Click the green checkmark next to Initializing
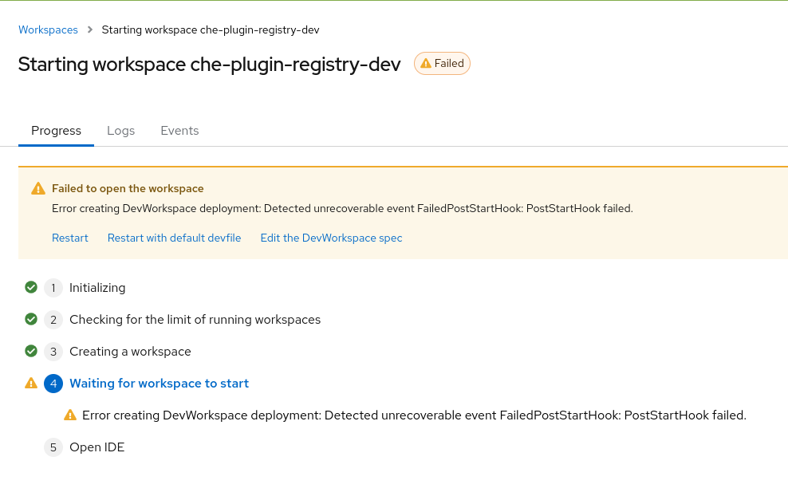 (x=31, y=287)
